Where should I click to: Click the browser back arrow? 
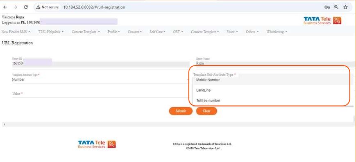pyautogui.click(x=5, y=7)
